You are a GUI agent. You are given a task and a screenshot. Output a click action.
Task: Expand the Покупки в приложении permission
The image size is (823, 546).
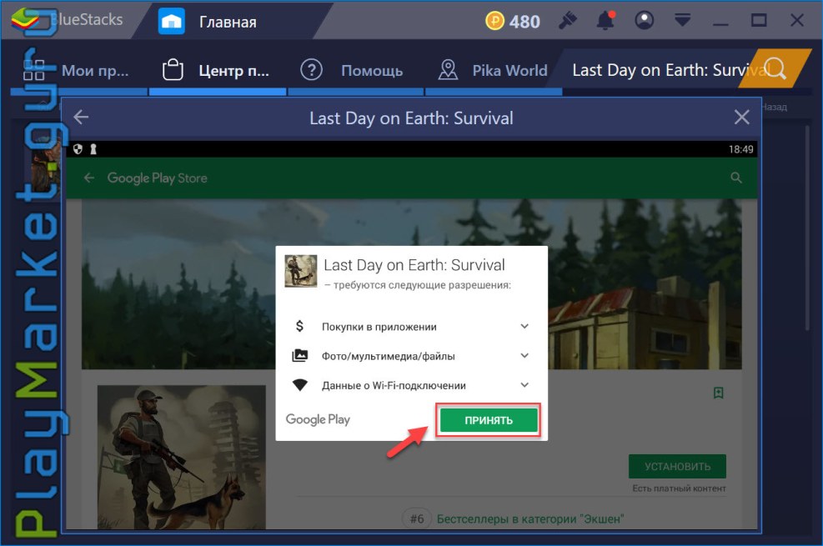[524, 327]
